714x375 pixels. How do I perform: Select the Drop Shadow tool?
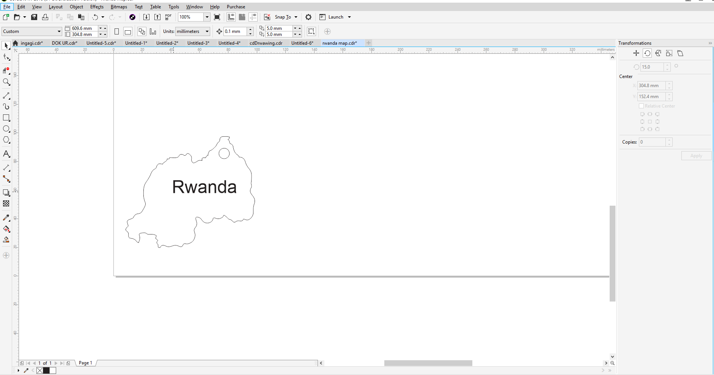coord(6,193)
